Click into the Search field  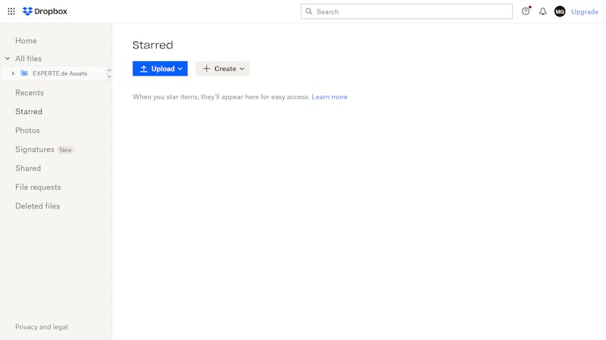coord(407,11)
